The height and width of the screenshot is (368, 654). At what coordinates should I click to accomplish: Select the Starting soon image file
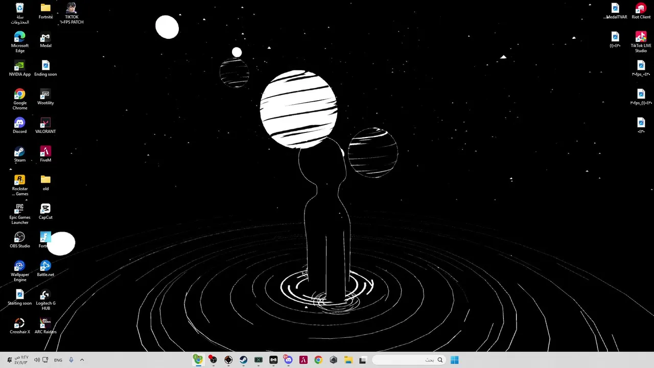[x=19, y=297]
